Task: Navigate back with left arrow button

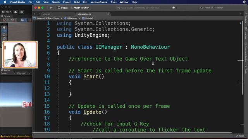Action: point(34,14)
